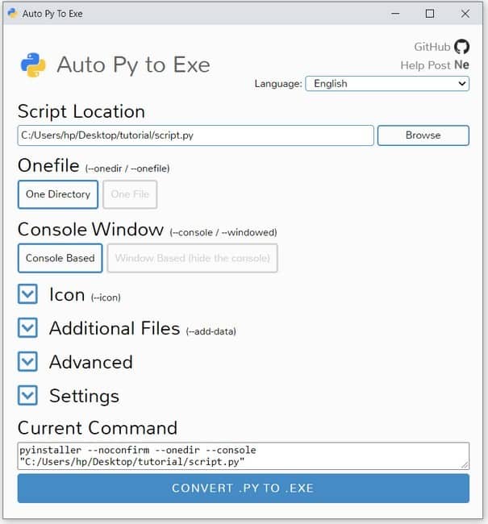Select the One Directory option
This screenshot has width=488, height=524.
(58, 194)
